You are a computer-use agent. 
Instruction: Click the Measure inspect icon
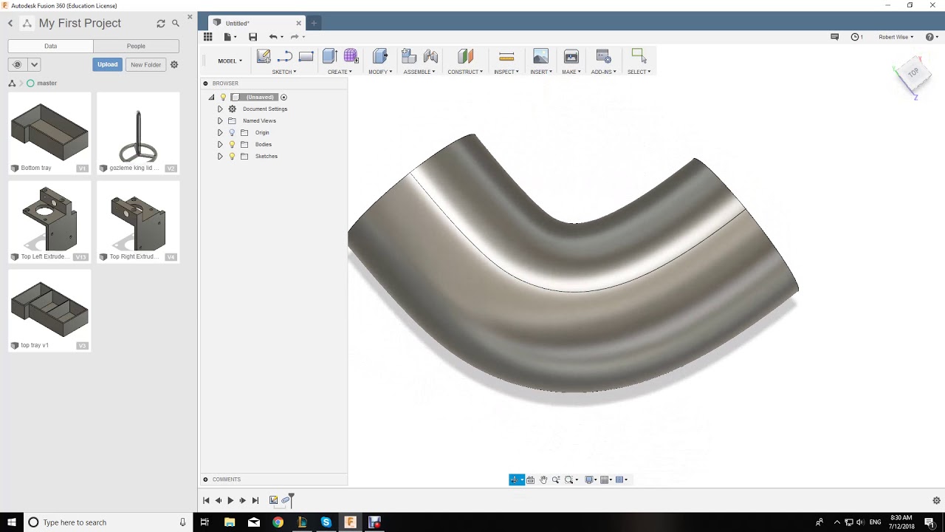(x=506, y=56)
